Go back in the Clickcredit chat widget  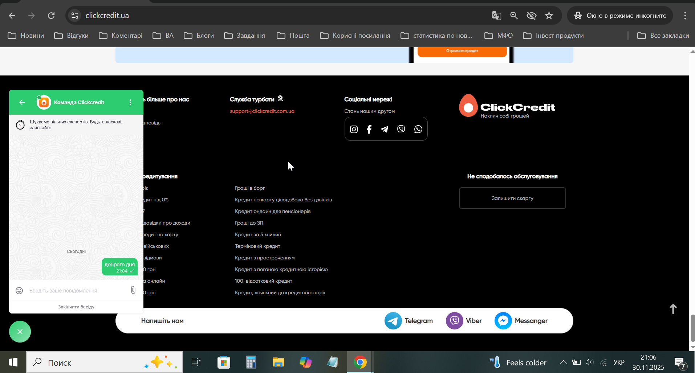(x=22, y=102)
